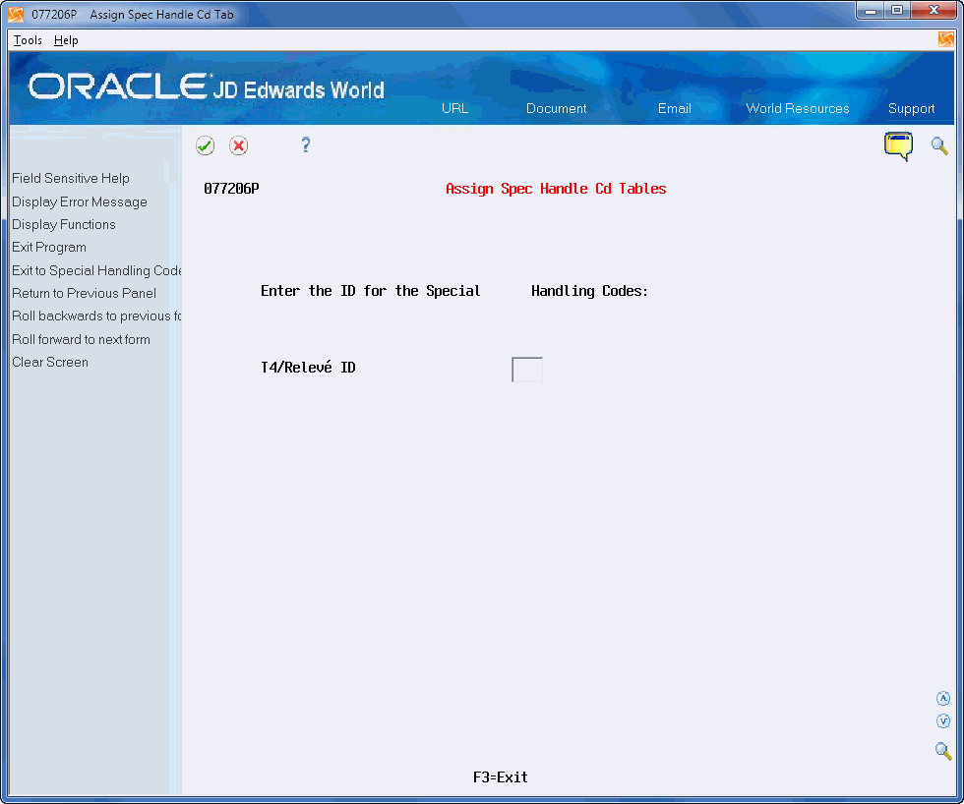The height and width of the screenshot is (804, 964).
Task: Open the blue question mark help icon
Action: point(306,144)
